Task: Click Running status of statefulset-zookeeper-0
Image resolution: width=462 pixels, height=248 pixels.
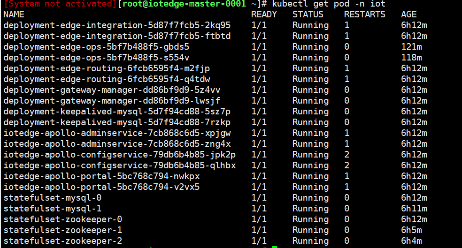Action: pos(310,219)
